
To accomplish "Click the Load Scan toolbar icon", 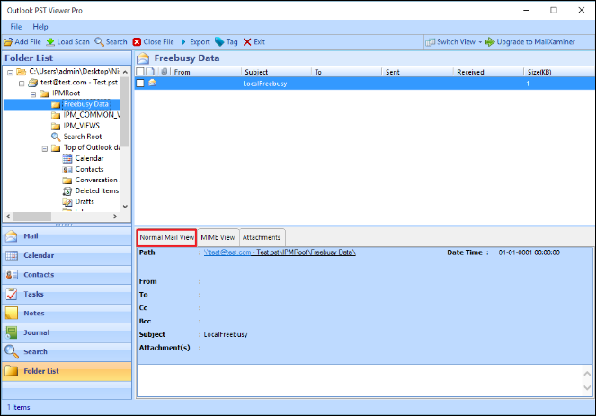I will [x=50, y=42].
